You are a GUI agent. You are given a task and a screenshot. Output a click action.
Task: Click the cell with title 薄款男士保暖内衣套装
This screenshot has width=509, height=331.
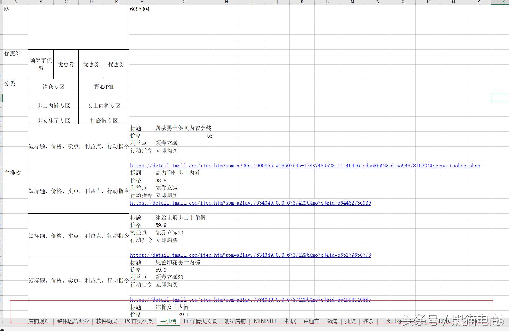click(x=183, y=128)
